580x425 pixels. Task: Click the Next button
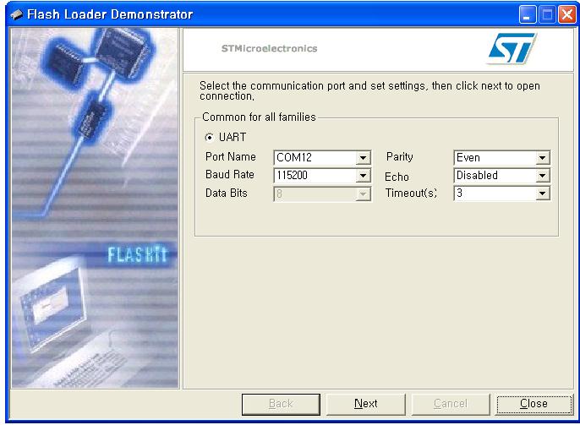(x=366, y=404)
